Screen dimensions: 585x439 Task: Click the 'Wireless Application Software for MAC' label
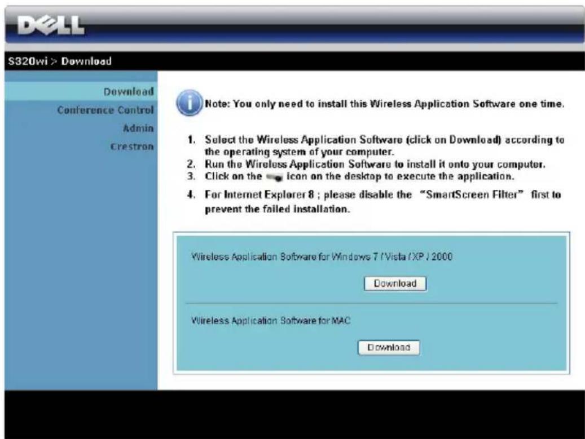pos(271,321)
